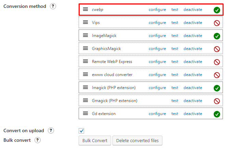Click the Gmagick (PHP extension) drag handle
This screenshot has height=150, width=227.
tap(85, 100)
